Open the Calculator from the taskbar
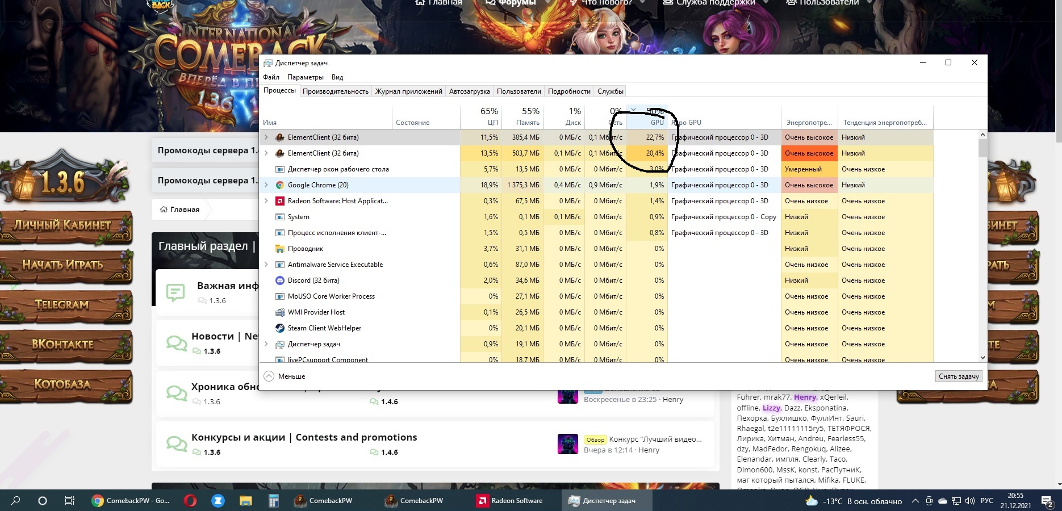Viewport: 1062px width, 511px height. (x=273, y=501)
